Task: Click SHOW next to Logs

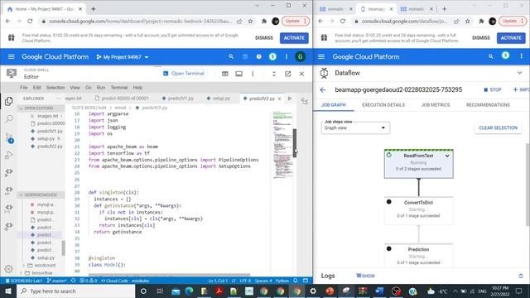Action: click(x=365, y=276)
